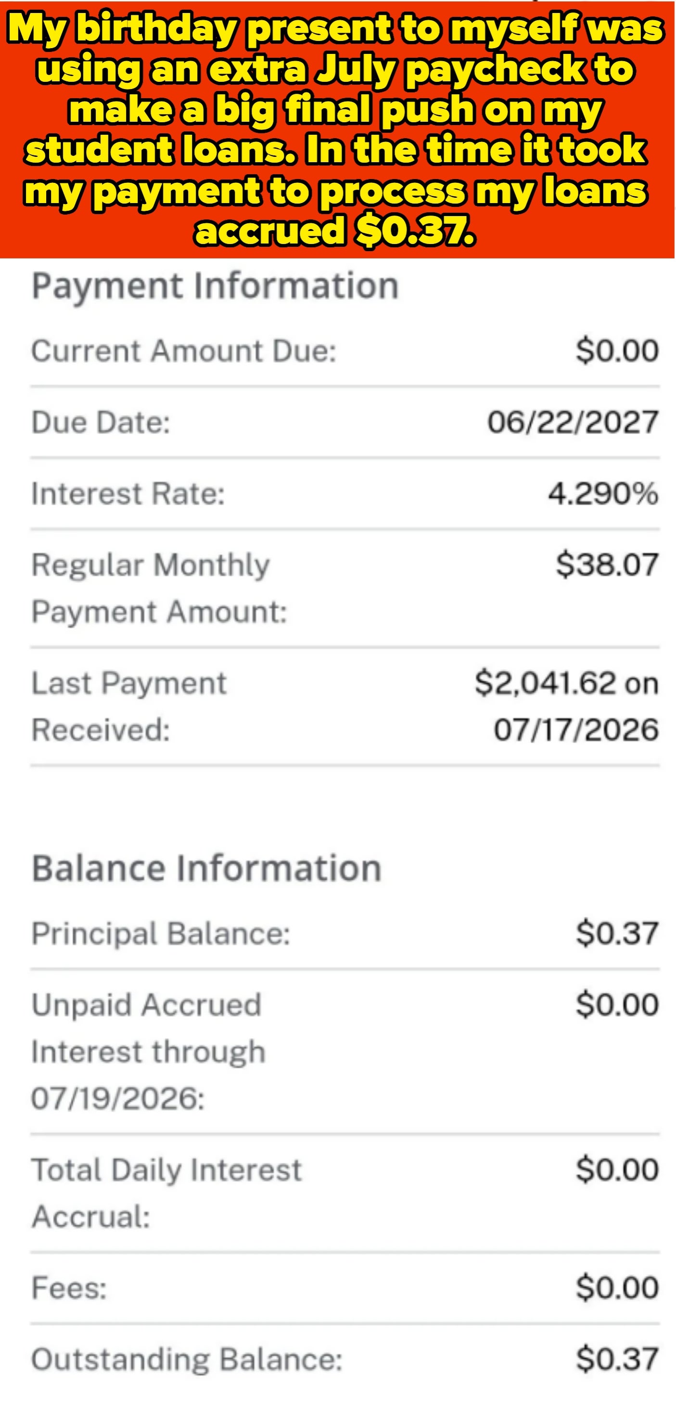This screenshot has height=1410, width=676.
Task: Click the Due Date 06/22/2027 value
Action: point(573,422)
